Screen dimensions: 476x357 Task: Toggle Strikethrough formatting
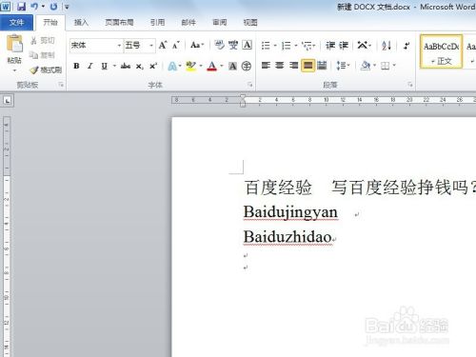pos(126,66)
